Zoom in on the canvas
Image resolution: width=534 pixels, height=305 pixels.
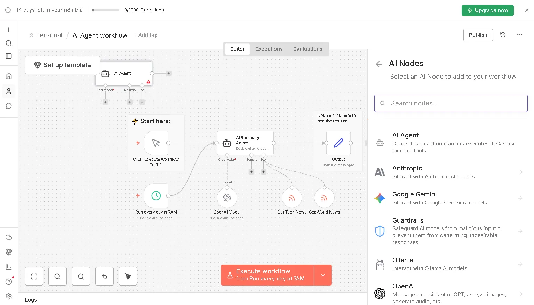pyautogui.click(x=57, y=276)
